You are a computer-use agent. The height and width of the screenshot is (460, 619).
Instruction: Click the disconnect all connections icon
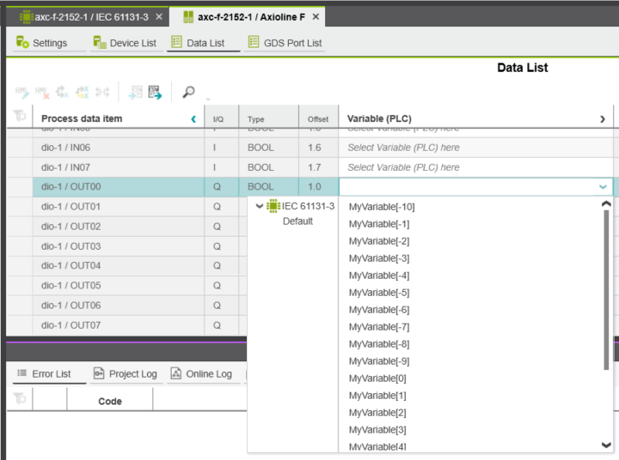point(83,92)
